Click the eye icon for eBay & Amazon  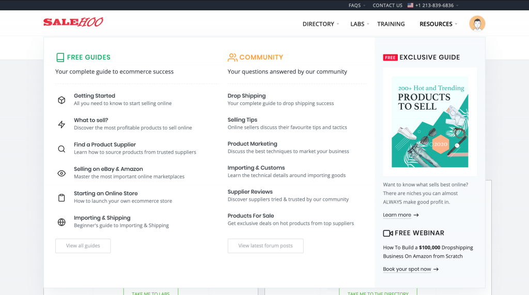(61, 173)
